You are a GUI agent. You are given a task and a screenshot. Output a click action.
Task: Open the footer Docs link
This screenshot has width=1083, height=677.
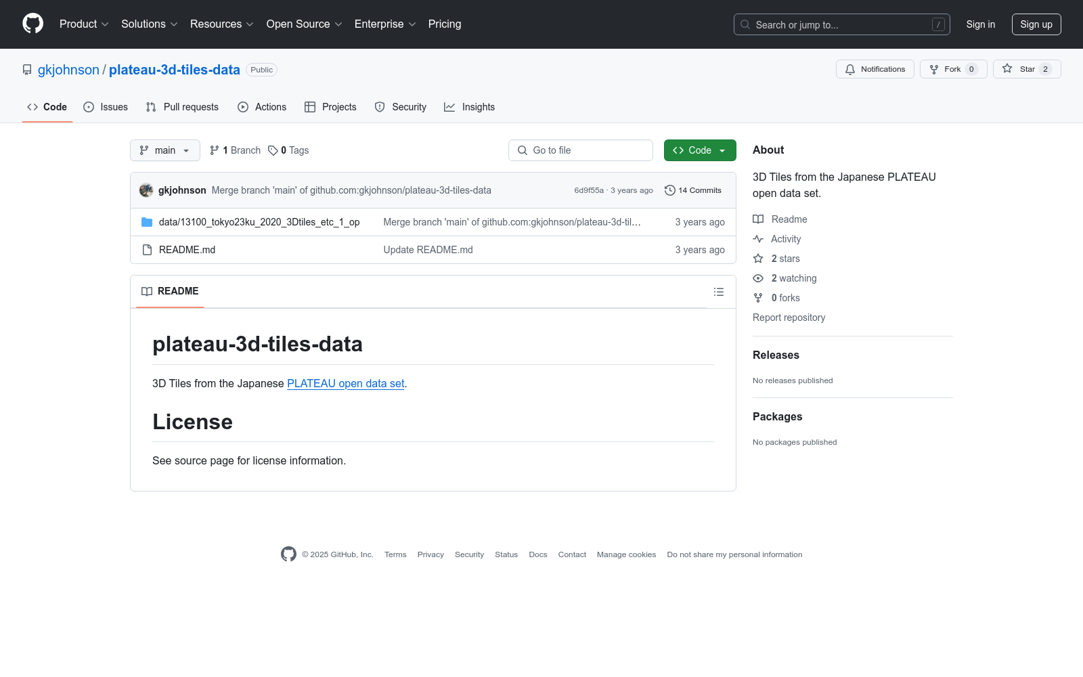(538, 554)
